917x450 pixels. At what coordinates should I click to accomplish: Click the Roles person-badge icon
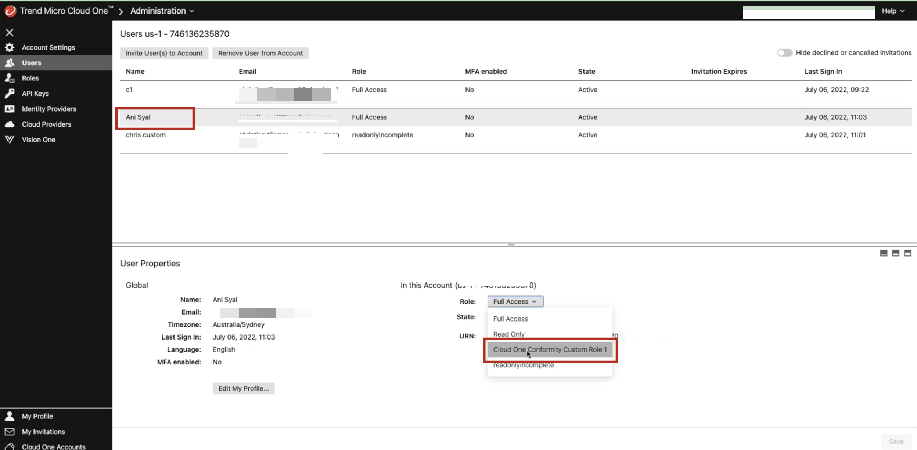(10, 78)
